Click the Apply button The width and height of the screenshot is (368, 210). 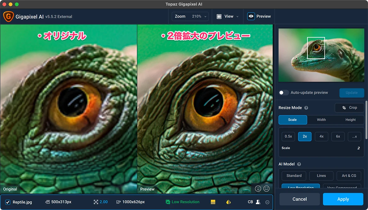pos(343,199)
